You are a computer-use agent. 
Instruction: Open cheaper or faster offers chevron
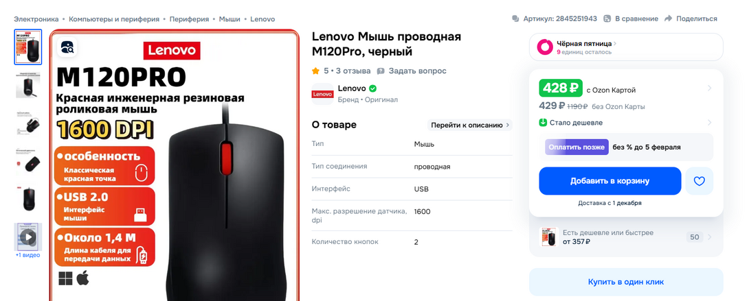point(710,237)
